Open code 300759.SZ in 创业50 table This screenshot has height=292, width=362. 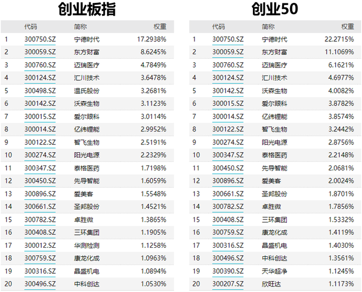point(228,232)
